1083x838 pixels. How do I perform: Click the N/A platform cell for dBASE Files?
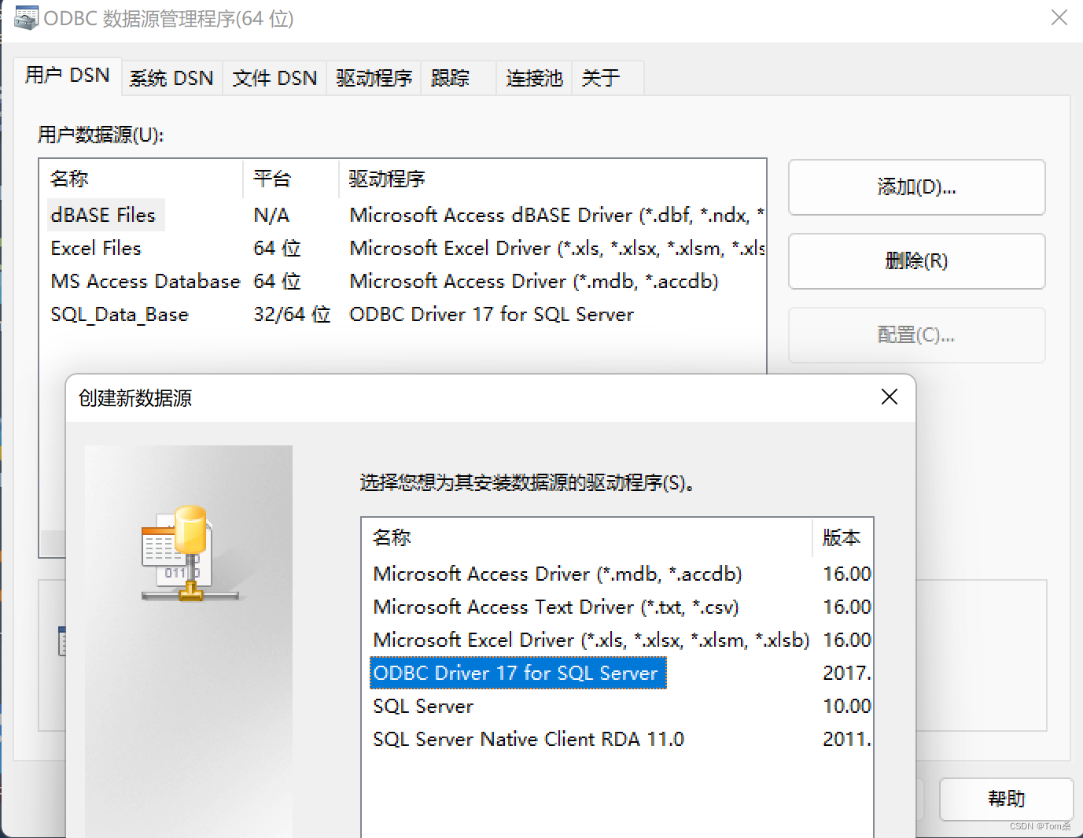coord(271,215)
